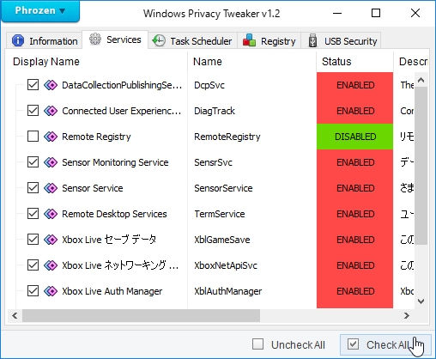Toggle the Remote Desktop Services checkbox
The width and height of the screenshot is (436, 359).
[x=33, y=214]
